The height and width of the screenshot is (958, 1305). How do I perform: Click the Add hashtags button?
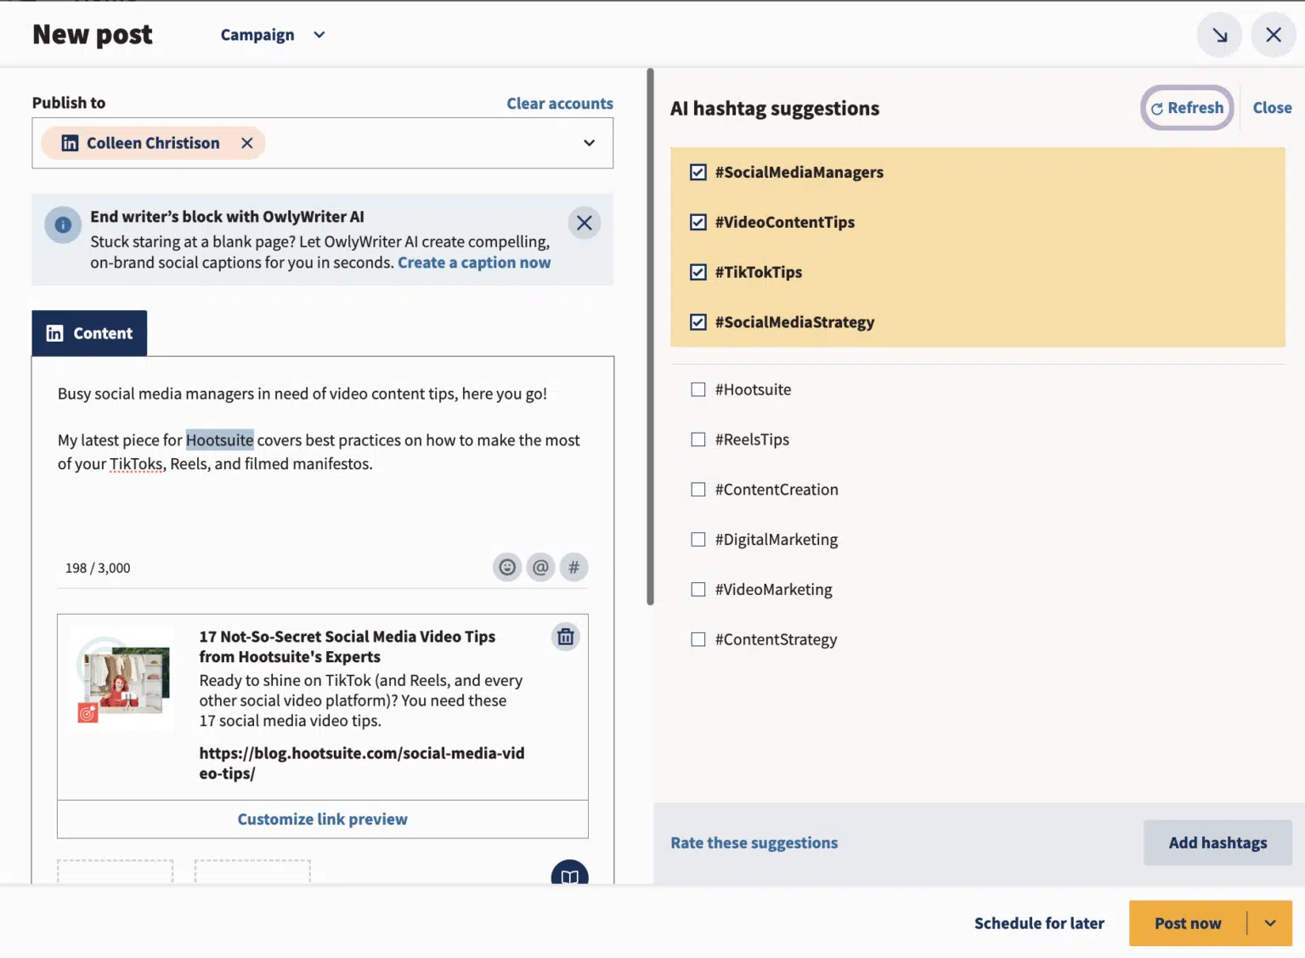[x=1217, y=842]
